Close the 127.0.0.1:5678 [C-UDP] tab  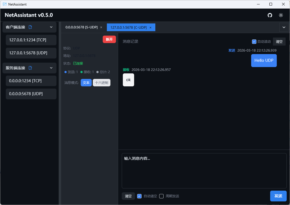click(x=150, y=27)
